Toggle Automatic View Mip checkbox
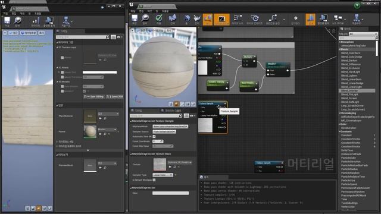 (154, 137)
